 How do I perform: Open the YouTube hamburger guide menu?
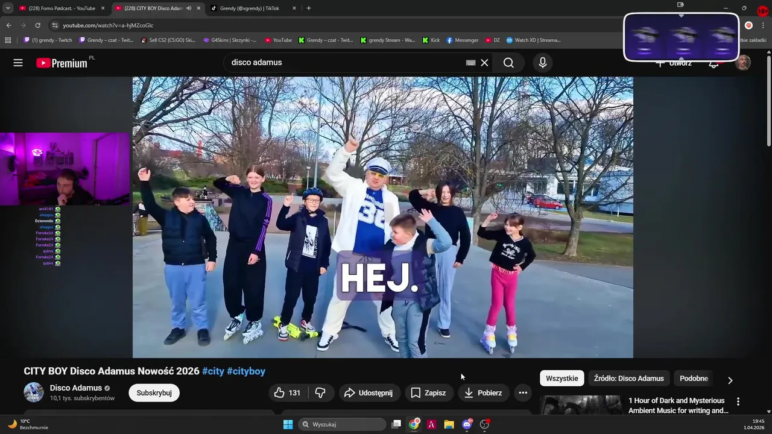(x=18, y=63)
